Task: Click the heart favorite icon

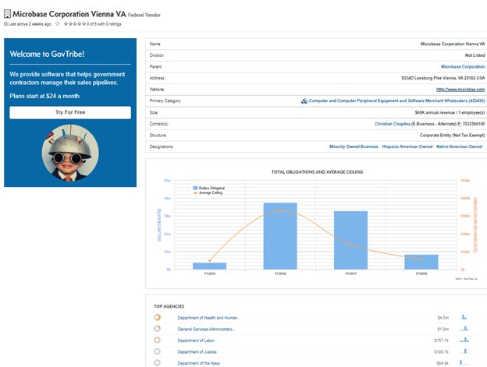Action: (58, 24)
